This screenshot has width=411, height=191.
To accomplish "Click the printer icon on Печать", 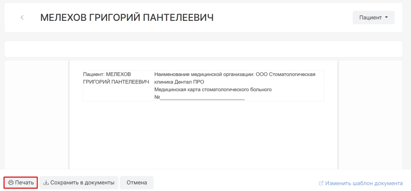I will [x=11, y=183].
